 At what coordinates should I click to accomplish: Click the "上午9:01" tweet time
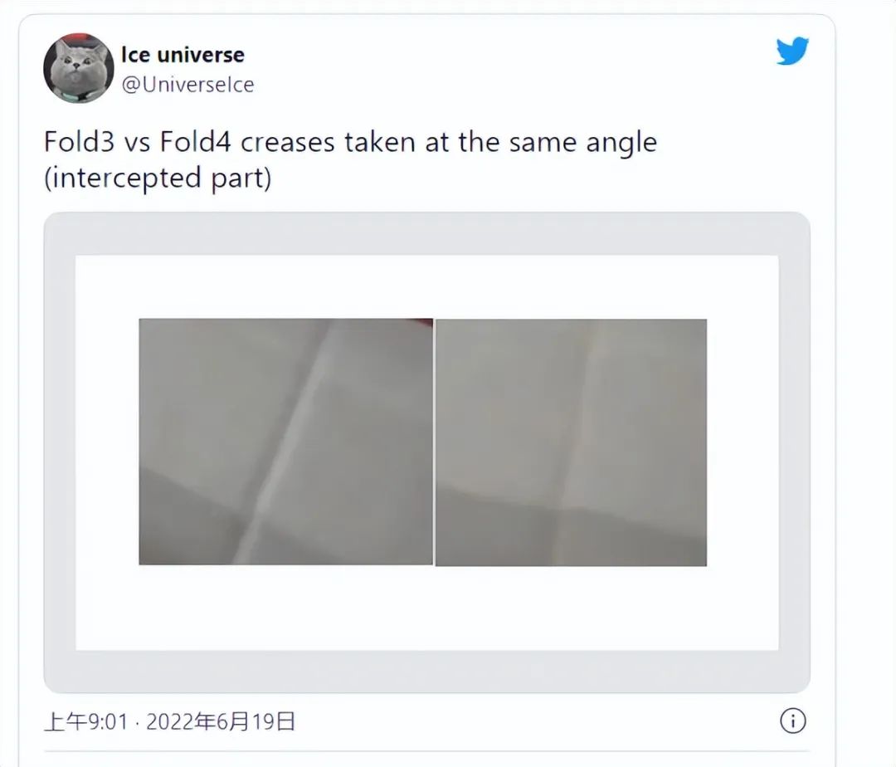(86, 721)
